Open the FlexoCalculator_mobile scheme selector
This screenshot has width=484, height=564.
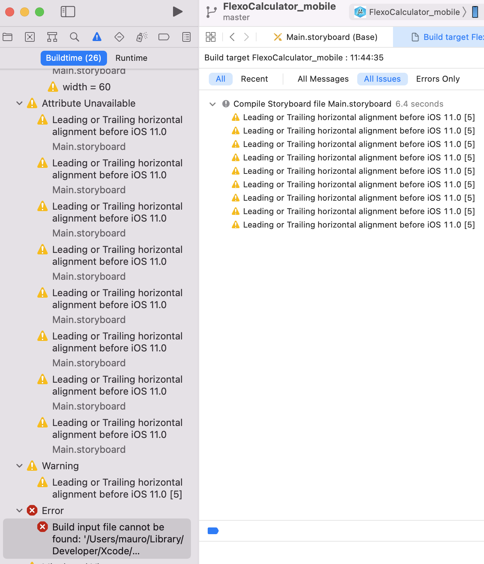410,12
